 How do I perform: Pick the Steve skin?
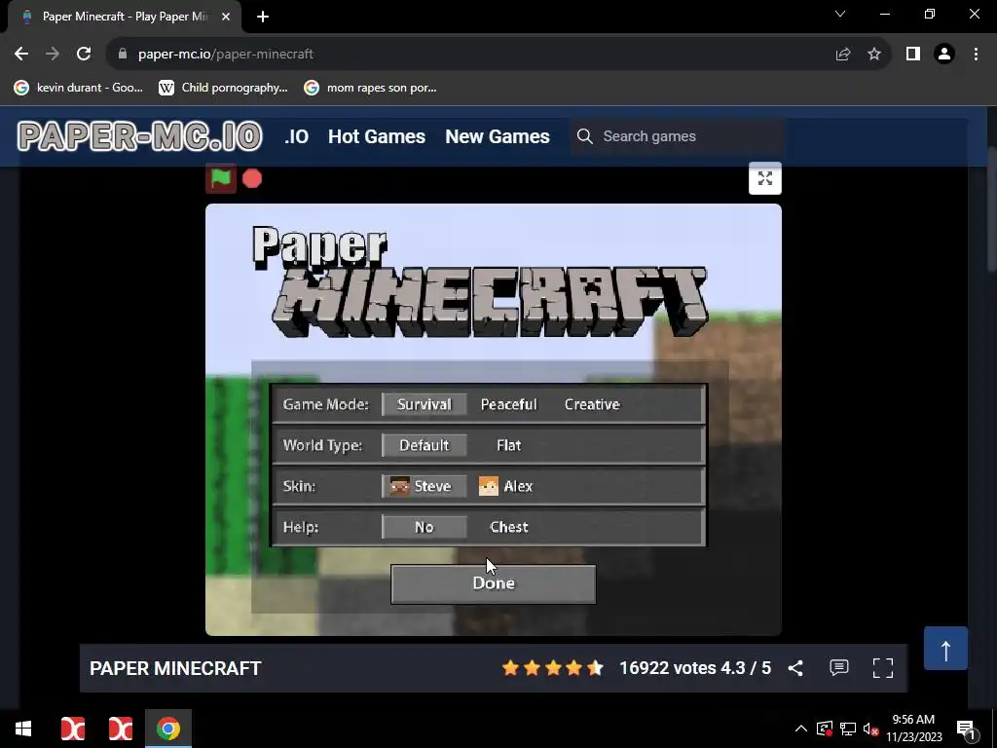point(425,486)
